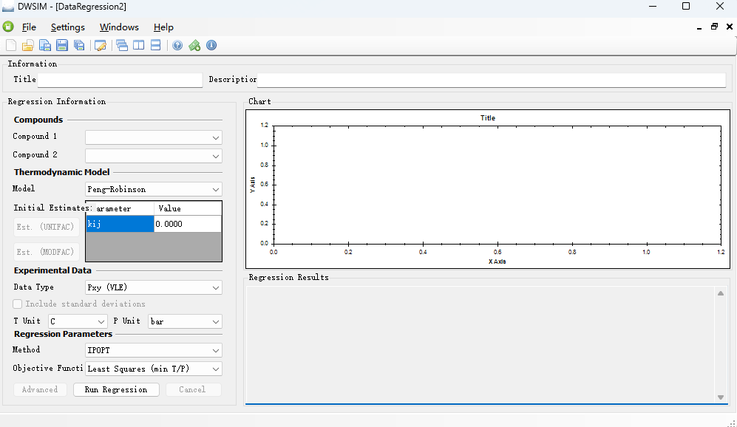Click the Save All stacked disks icon
Screen dimensions: 737x427
coord(79,46)
